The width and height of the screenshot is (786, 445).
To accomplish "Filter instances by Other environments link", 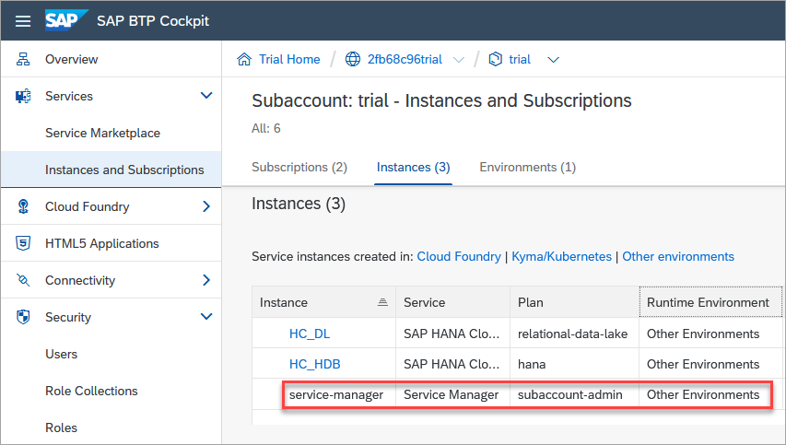I will tap(678, 256).
